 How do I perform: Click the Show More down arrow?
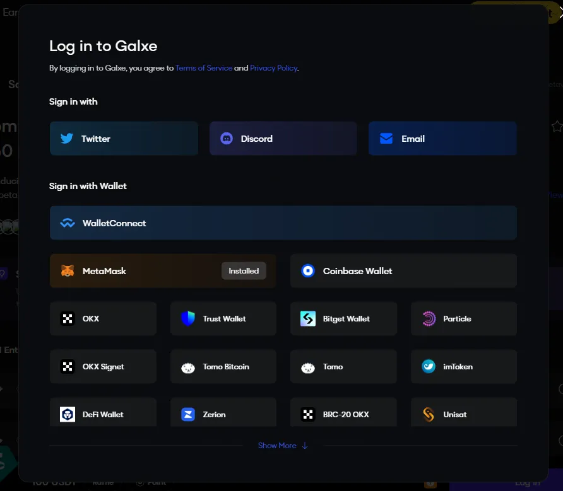[305, 446]
